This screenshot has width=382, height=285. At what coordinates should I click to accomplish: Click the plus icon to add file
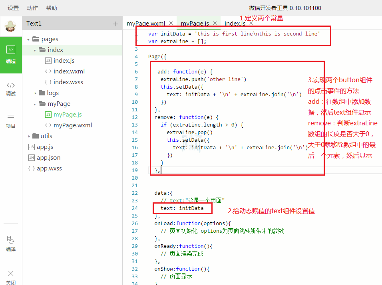click(115, 24)
